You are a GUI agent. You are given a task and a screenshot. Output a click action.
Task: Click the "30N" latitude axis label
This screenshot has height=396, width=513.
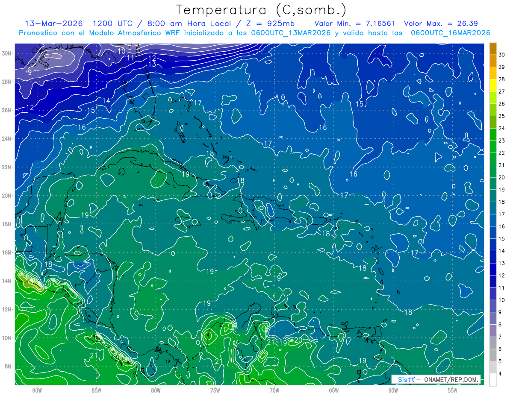coord(7,53)
